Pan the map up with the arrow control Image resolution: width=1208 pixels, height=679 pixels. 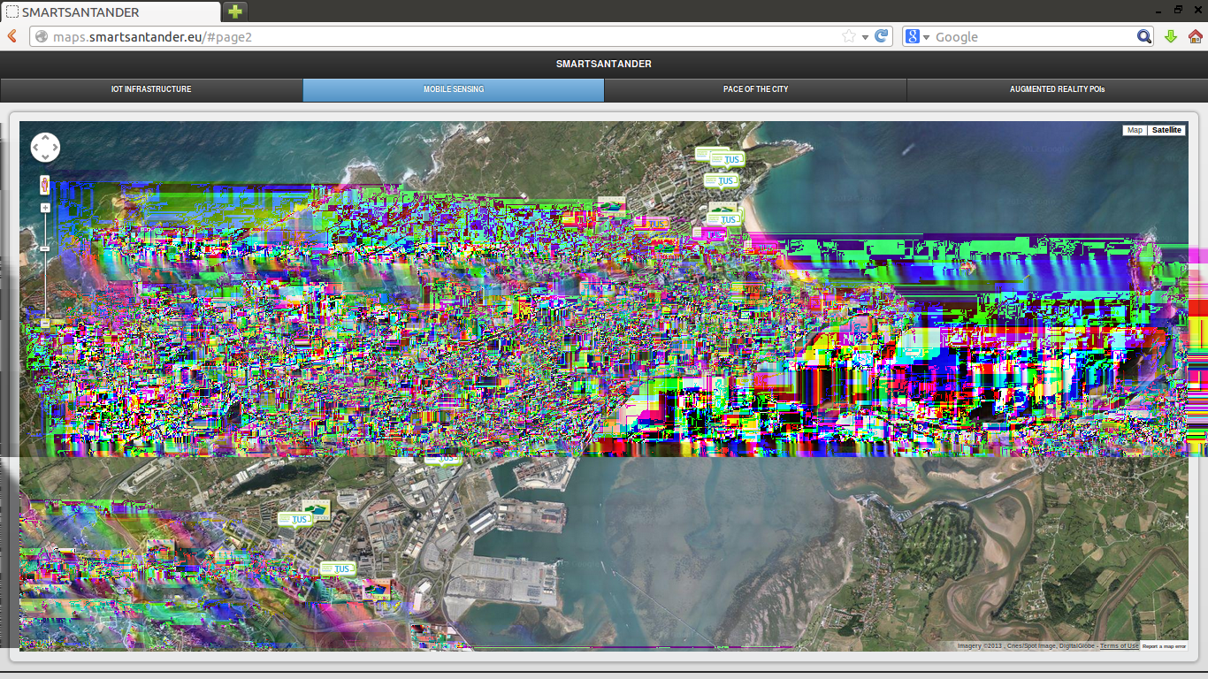[45, 138]
